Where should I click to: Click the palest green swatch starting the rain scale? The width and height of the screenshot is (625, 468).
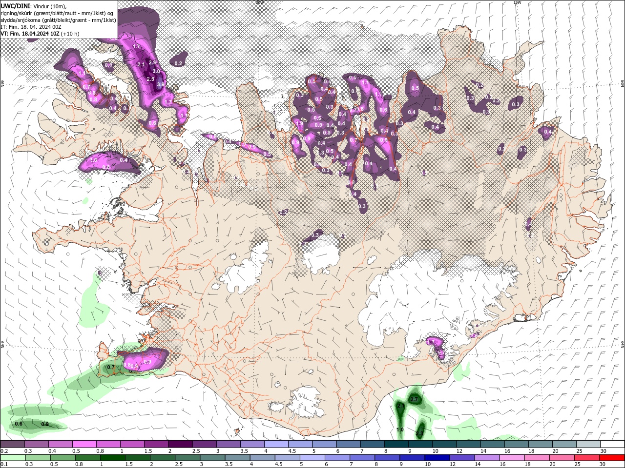click(x=12, y=458)
